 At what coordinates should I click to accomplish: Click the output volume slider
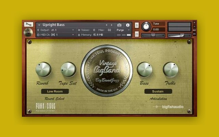(179, 36)
